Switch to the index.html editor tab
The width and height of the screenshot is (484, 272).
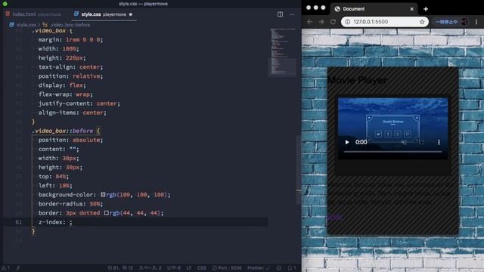click(x=33, y=14)
